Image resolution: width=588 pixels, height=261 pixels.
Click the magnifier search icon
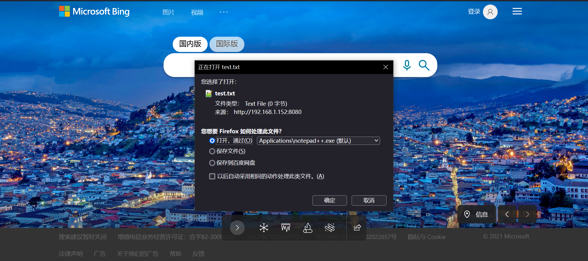pos(424,65)
